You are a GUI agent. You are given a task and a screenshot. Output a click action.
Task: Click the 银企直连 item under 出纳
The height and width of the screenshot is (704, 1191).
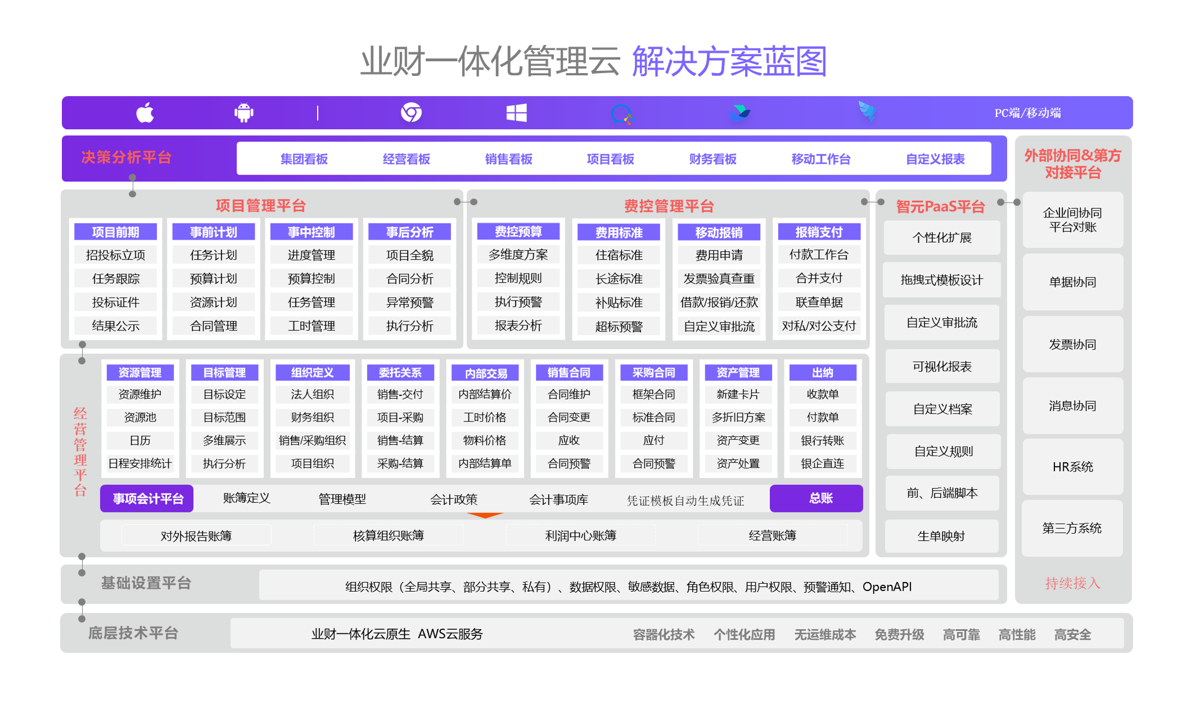pyautogui.click(x=822, y=464)
